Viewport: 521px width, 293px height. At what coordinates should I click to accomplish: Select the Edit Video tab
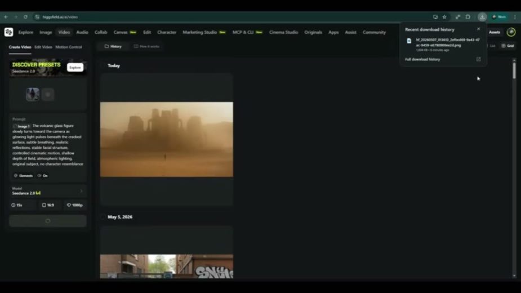point(43,47)
